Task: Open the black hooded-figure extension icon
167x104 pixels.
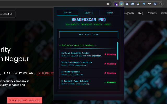Action: (150, 4)
